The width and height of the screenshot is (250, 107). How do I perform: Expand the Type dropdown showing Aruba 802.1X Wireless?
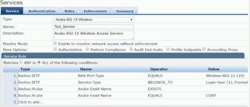click(94, 20)
